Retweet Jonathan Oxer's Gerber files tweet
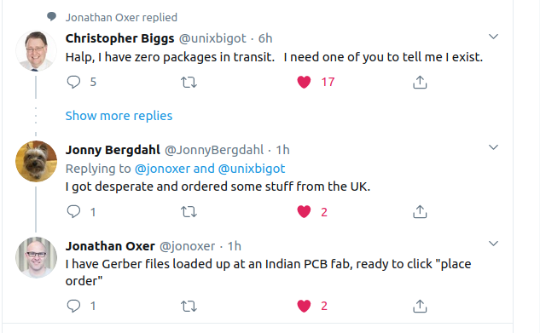540x333 pixels. [189, 306]
